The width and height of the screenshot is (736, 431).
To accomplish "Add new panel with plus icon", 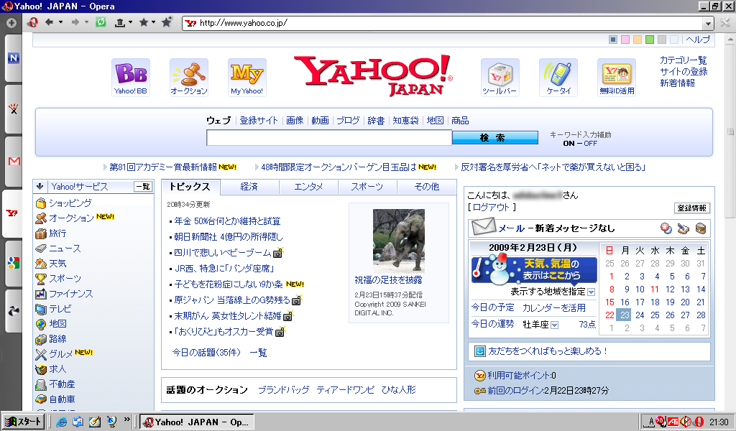I will pyautogui.click(x=11, y=22).
